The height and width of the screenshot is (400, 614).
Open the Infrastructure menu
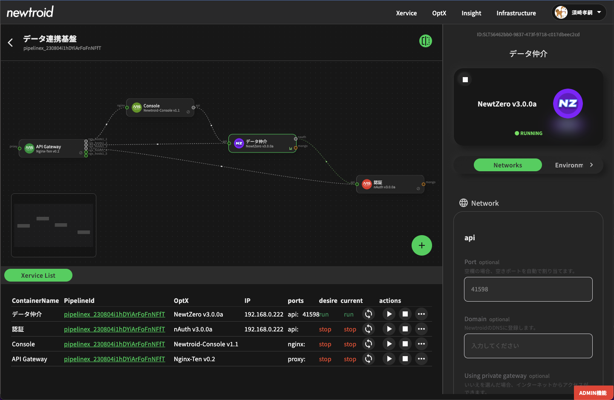[x=516, y=13]
